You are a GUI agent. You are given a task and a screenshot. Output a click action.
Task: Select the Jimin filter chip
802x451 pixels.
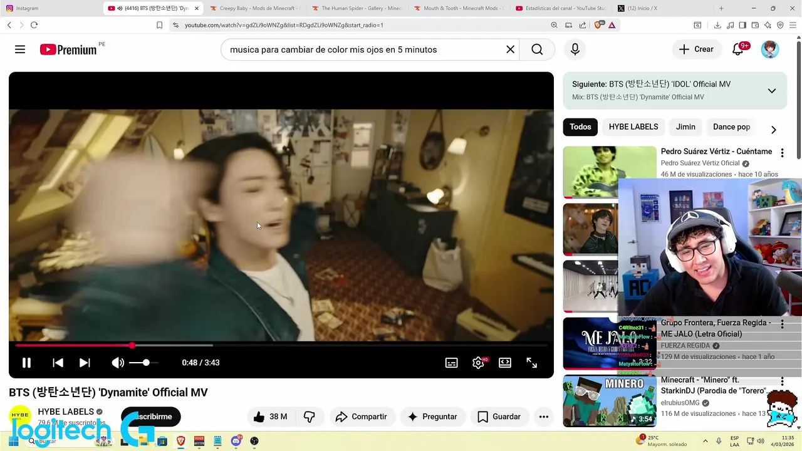685,127
